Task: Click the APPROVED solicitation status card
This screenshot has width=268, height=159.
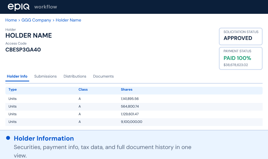Action: [x=241, y=36]
